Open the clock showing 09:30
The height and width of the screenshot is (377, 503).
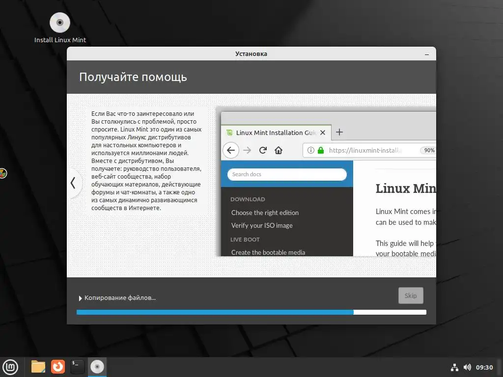click(484, 367)
